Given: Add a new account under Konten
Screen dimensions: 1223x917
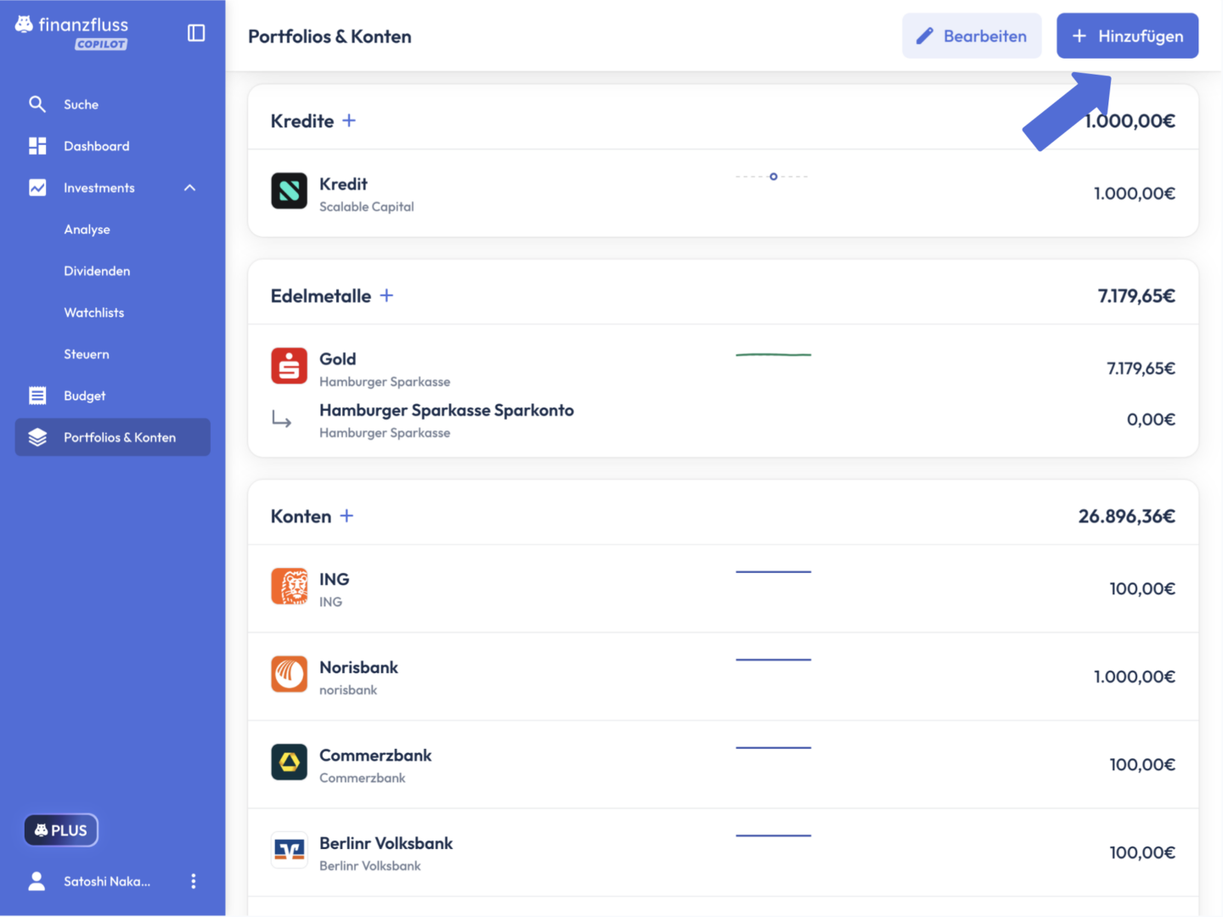Looking at the screenshot, I should (x=347, y=516).
